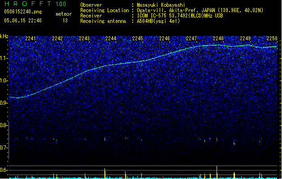Click the 2247 time marker
Viewport: 282px width, 179px height.
pyautogui.click(x=191, y=38)
